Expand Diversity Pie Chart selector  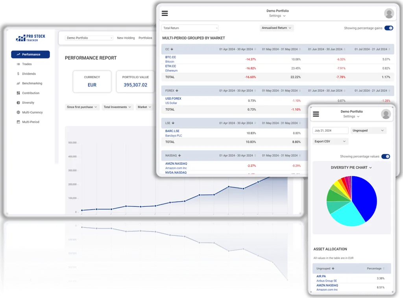[x=351, y=167]
